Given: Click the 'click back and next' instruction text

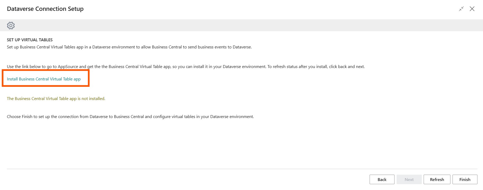Looking at the screenshot, I should [347, 66].
